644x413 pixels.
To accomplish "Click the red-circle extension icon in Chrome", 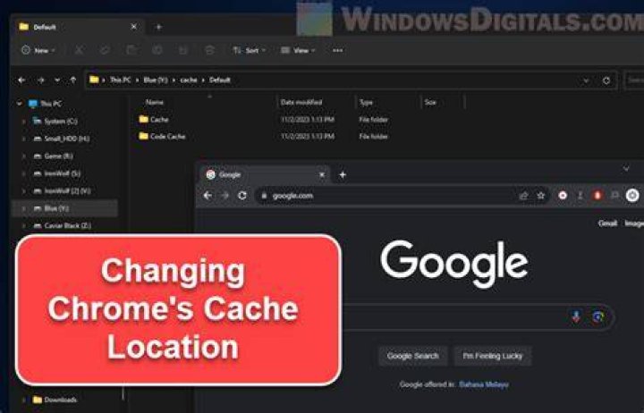I will pyautogui.click(x=563, y=196).
